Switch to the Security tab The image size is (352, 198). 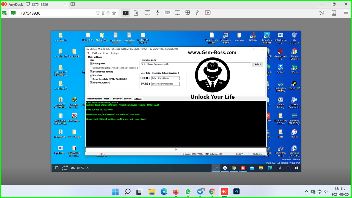(x=117, y=99)
